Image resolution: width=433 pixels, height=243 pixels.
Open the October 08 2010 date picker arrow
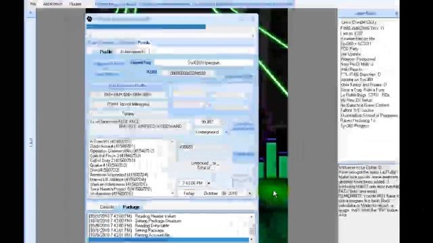250,194
